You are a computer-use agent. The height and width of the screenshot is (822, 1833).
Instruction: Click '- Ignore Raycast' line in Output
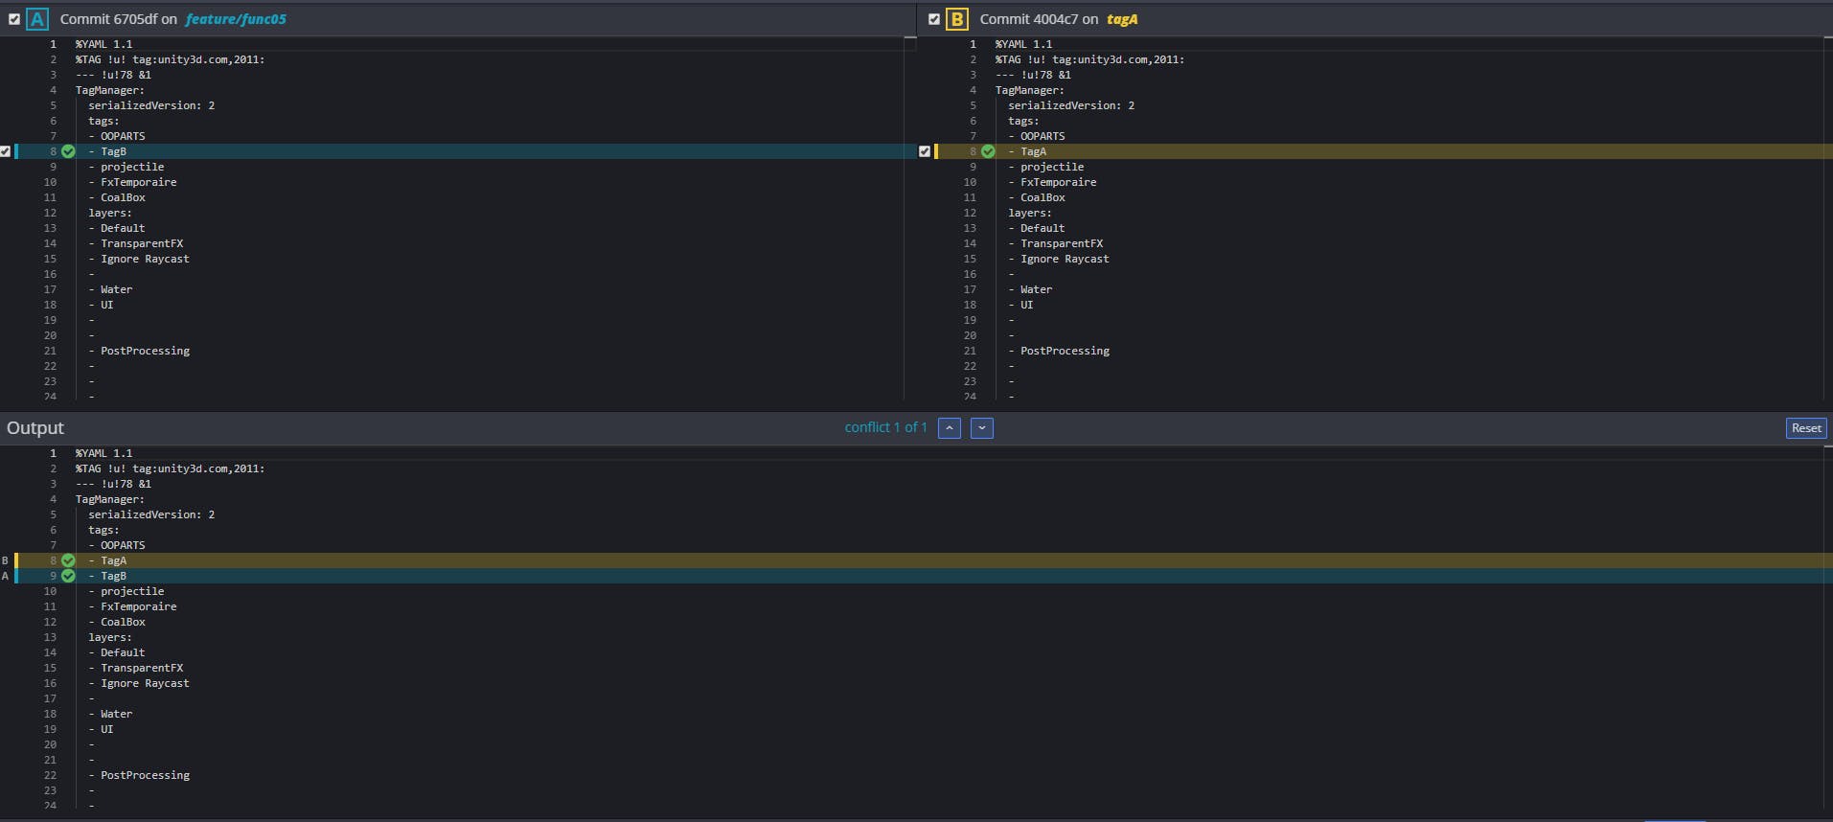(x=139, y=683)
